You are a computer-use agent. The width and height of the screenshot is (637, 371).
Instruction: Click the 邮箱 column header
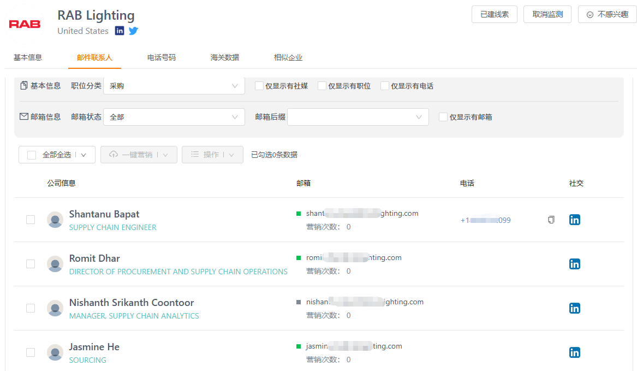[x=303, y=183]
